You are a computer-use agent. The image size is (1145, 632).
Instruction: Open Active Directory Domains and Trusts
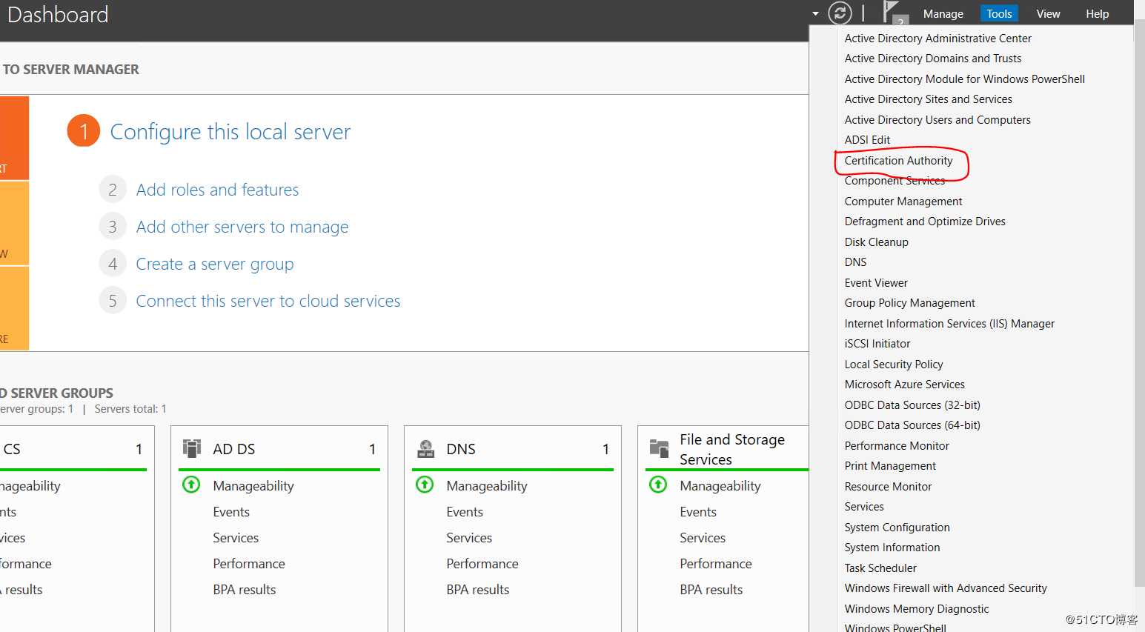(x=932, y=59)
